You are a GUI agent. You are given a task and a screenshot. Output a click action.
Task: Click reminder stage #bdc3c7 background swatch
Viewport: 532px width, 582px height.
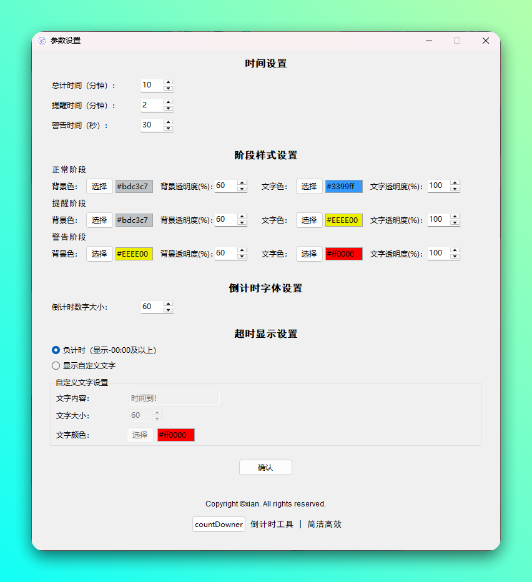coord(134,220)
